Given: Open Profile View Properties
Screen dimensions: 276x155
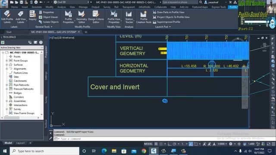Looking at the screenshot, I should coord(114,17).
